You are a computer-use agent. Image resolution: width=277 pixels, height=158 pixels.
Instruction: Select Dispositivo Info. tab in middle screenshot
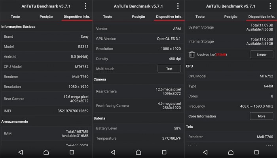point(169,17)
